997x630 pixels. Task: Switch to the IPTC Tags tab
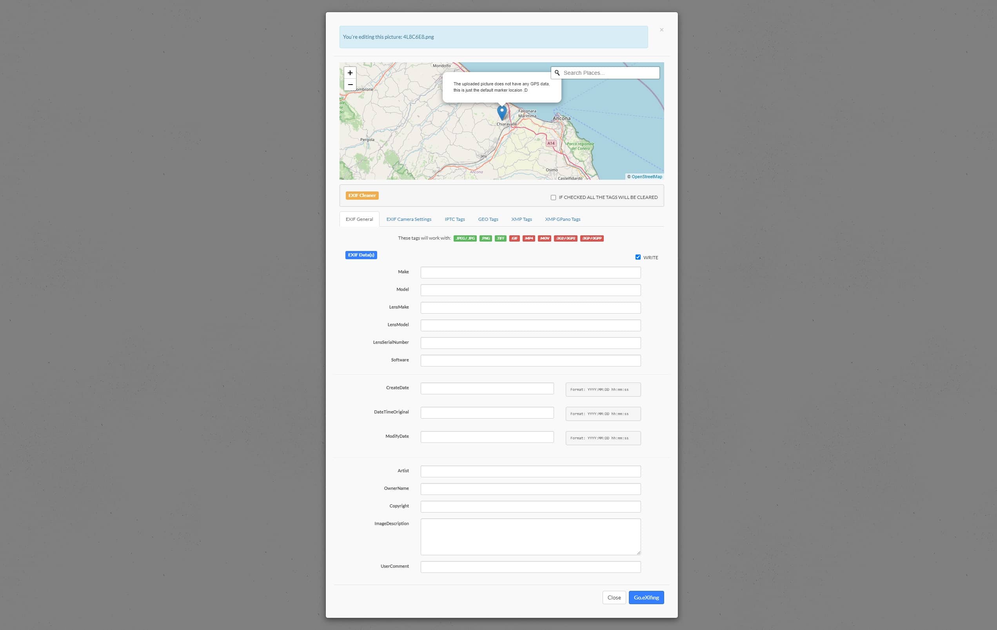(455, 219)
